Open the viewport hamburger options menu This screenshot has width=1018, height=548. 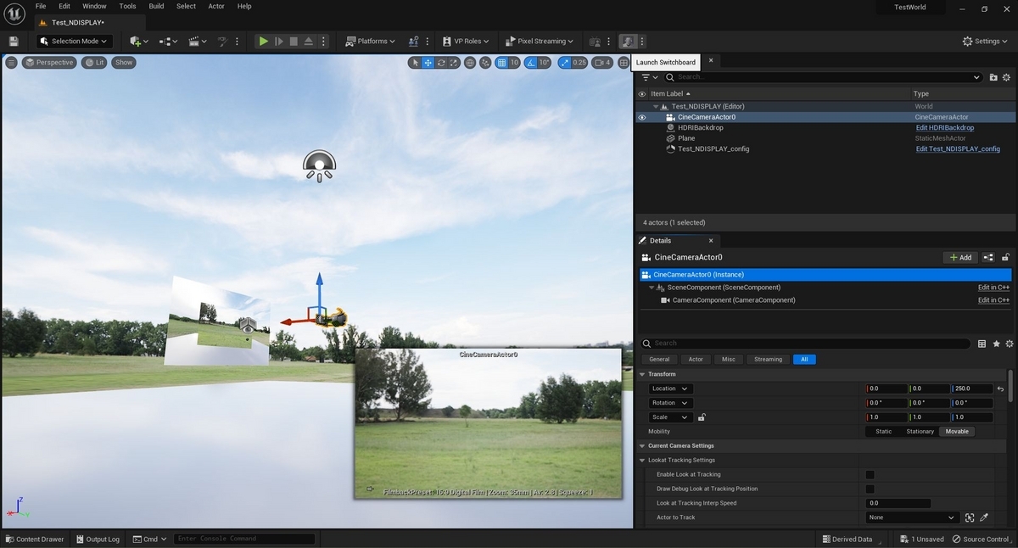tap(11, 62)
